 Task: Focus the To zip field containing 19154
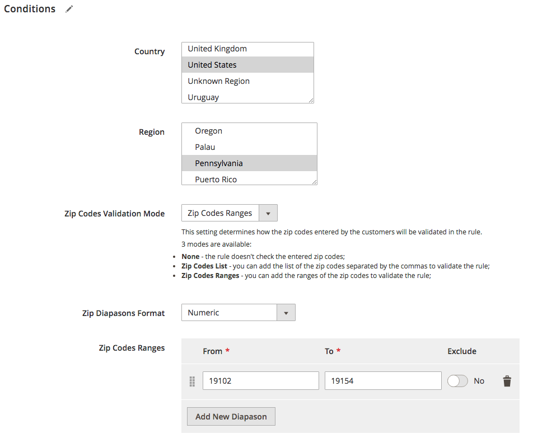pos(383,380)
